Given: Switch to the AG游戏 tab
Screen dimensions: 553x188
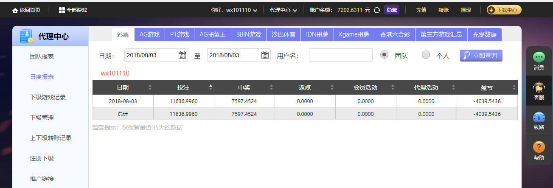Looking at the screenshot, I should 149,34.
